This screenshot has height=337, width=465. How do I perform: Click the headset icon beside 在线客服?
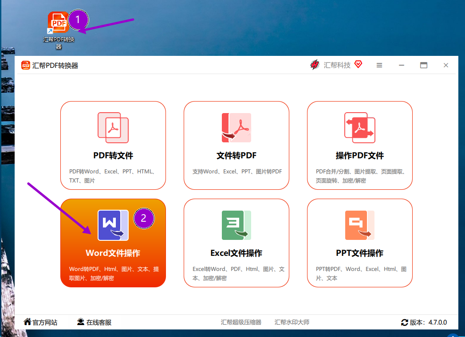(x=81, y=321)
